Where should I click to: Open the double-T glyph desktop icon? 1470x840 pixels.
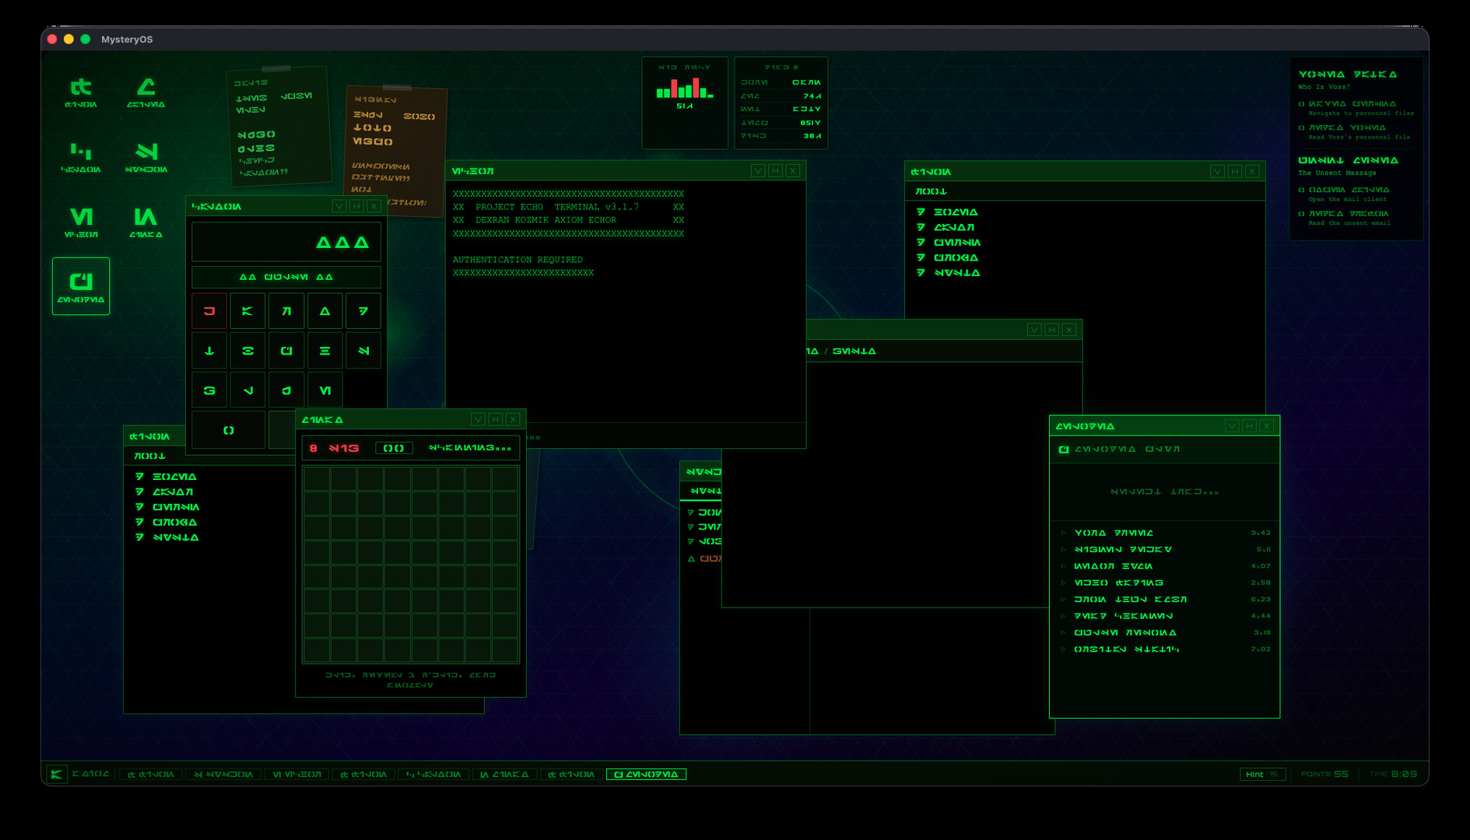(82, 88)
